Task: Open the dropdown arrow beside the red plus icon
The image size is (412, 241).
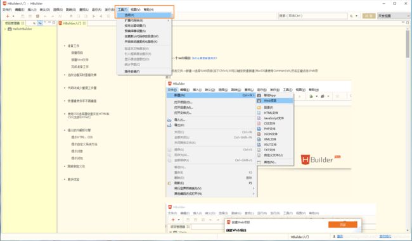Action: pyautogui.click(x=13, y=16)
